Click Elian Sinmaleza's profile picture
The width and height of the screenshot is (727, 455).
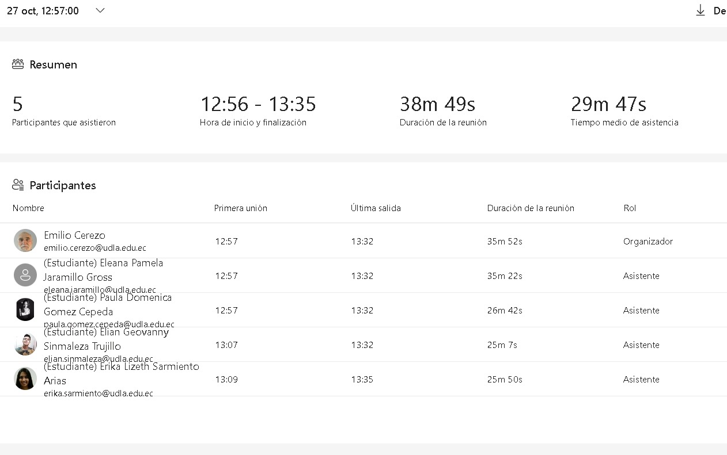point(25,344)
